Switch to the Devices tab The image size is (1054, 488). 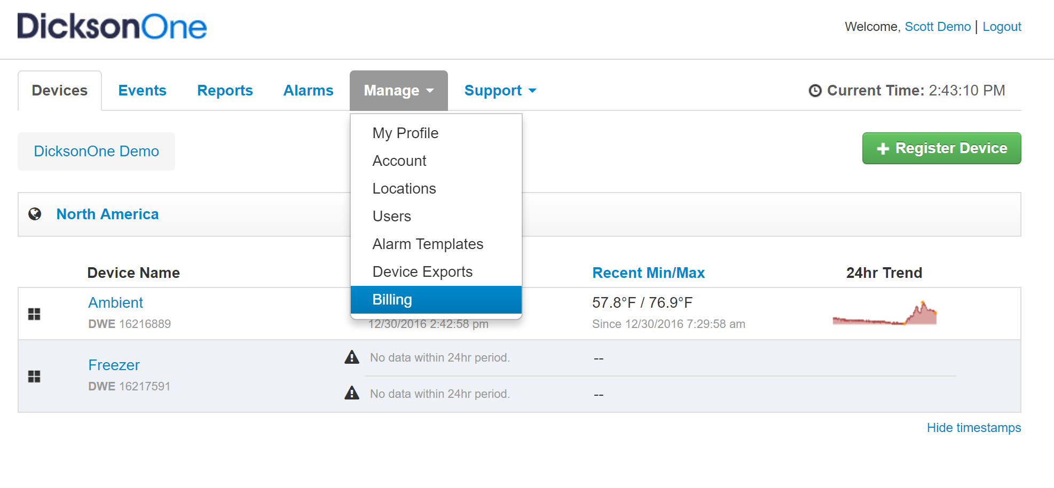click(60, 91)
